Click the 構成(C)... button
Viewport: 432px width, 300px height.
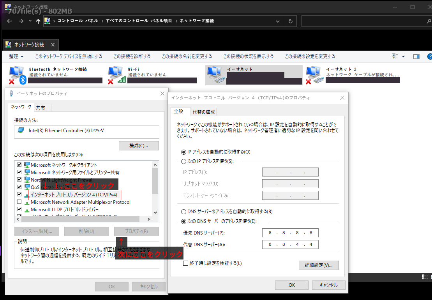tap(139, 145)
